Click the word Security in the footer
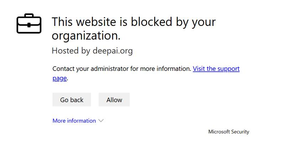This screenshot has width=285, height=159. (x=240, y=132)
